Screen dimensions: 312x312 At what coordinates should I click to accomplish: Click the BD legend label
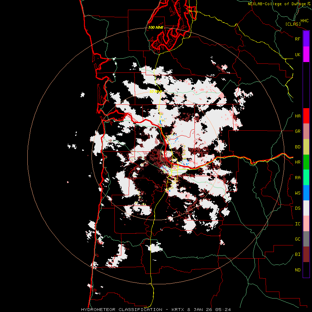[x=297, y=147]
